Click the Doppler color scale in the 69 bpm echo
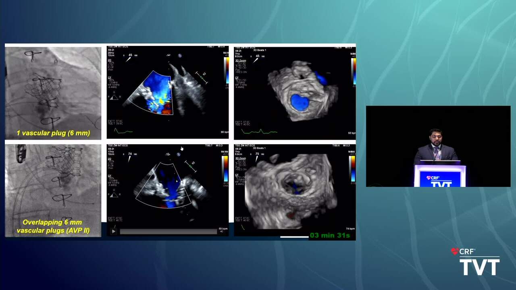 [225, 169]
